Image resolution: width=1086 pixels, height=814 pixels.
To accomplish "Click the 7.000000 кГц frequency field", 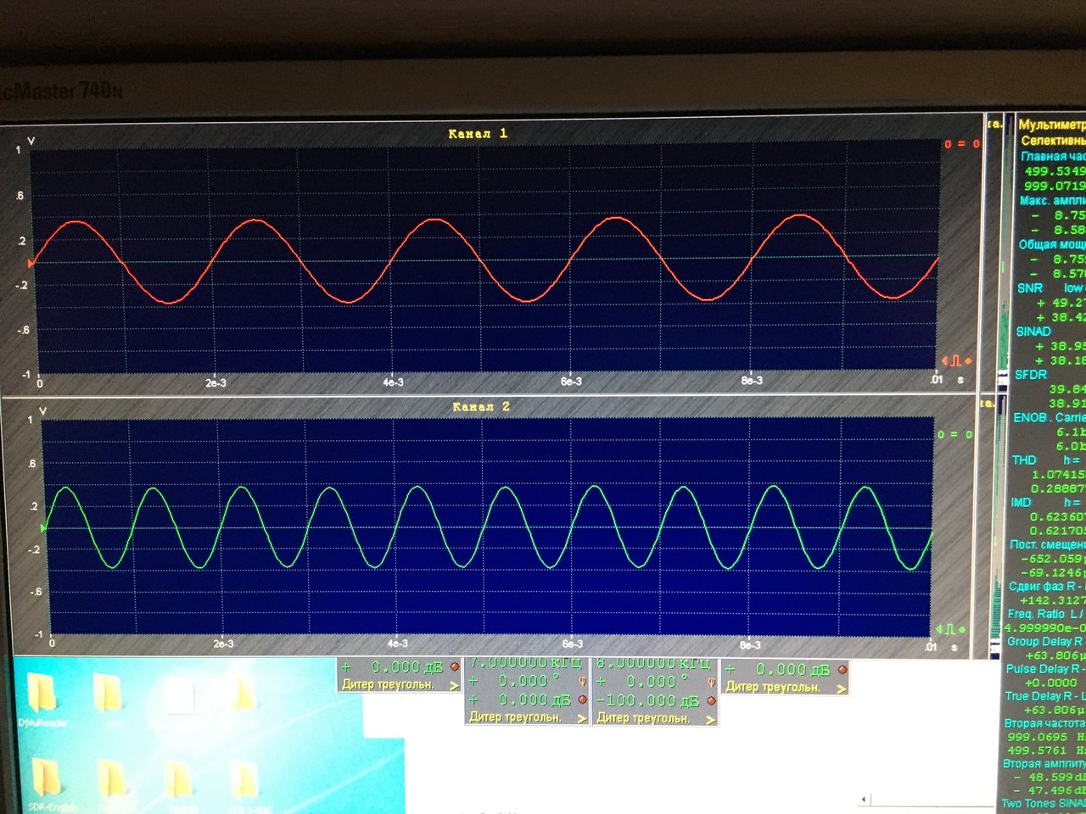I will point(525,662).
